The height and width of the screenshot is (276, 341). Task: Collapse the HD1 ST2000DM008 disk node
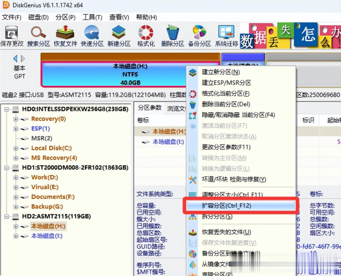click(7, 168)
